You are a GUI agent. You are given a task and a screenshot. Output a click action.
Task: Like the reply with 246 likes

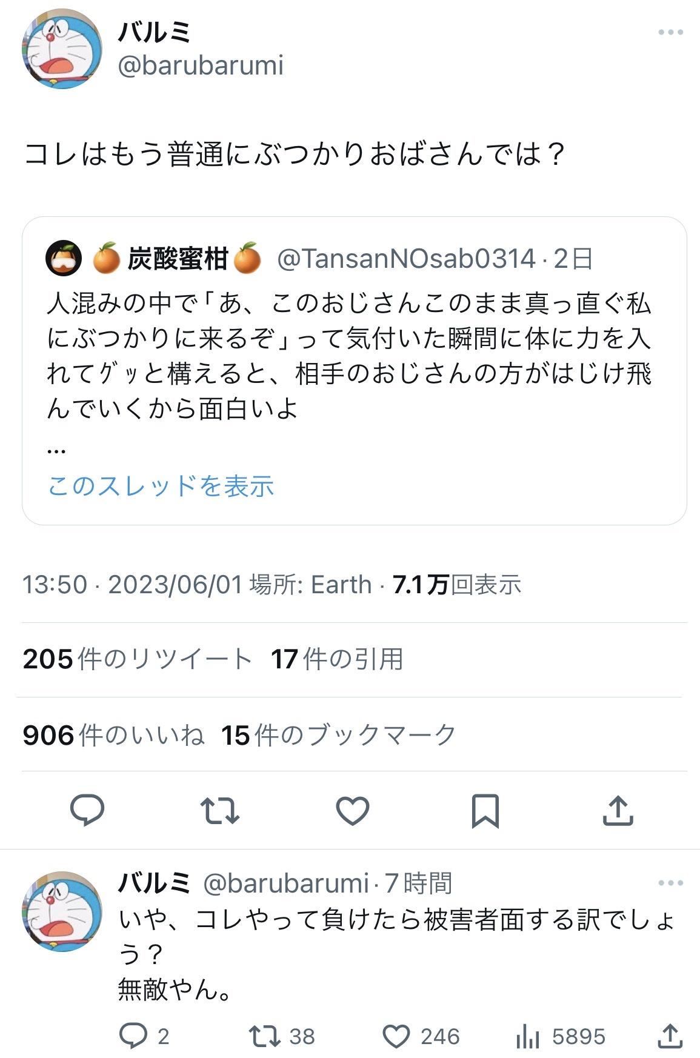(x=397, y=1036)
